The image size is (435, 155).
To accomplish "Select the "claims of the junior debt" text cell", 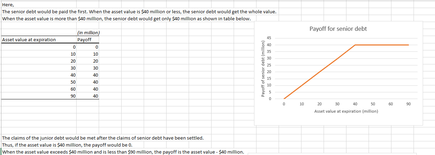I will point(103,138).
